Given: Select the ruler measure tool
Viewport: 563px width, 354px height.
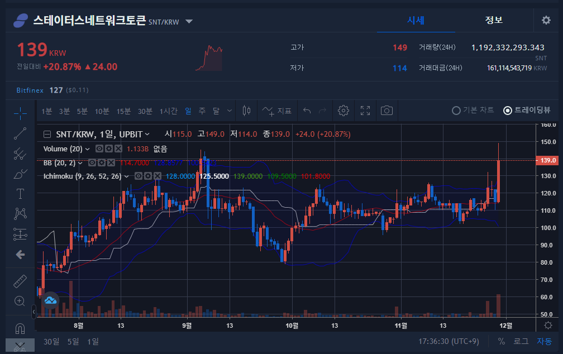Looking at the screenshot, I should 20,281.
